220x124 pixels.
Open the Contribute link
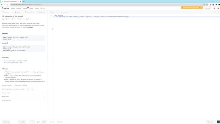pos(60,122)
